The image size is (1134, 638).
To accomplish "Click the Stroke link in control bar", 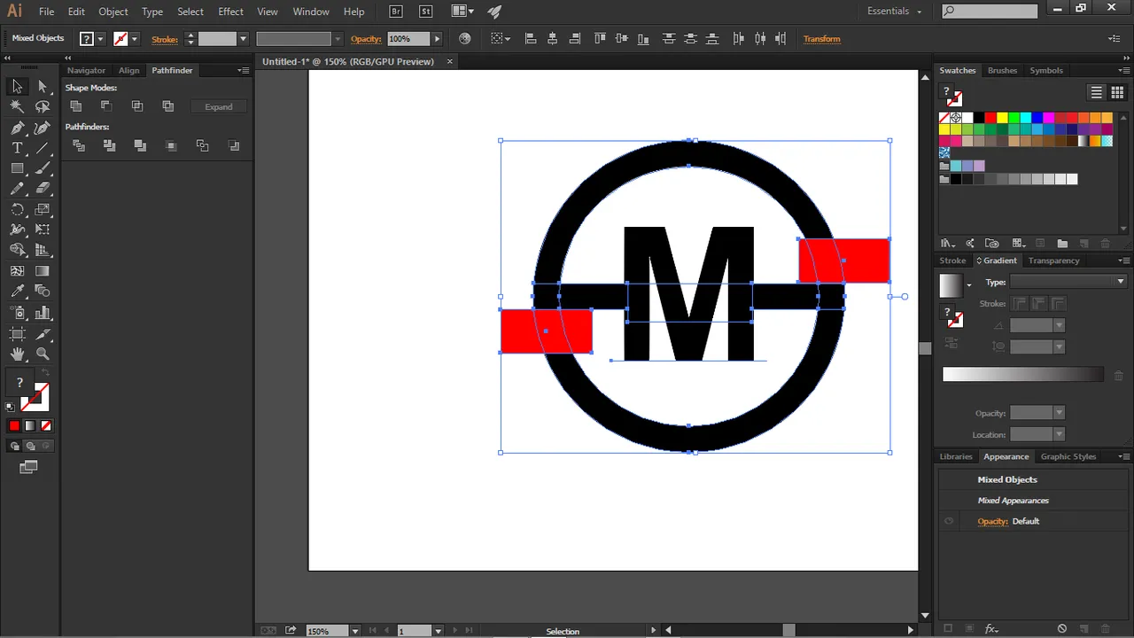I will pyautogui.click(x=165, y=39).
